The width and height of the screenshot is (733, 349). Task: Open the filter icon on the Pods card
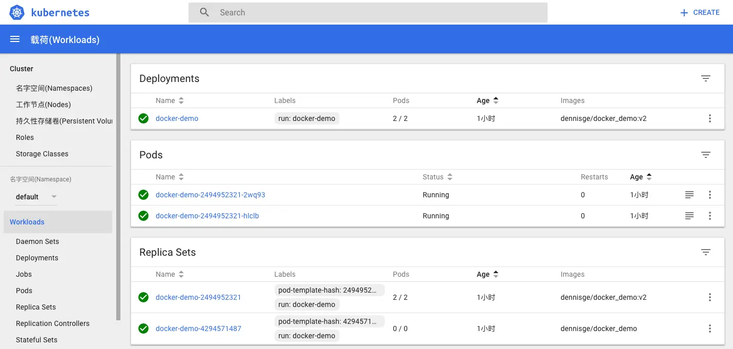click(x=706, y=154)
